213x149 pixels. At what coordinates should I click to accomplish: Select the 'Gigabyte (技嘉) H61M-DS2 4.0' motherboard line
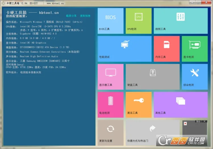(x=38, y=34)
